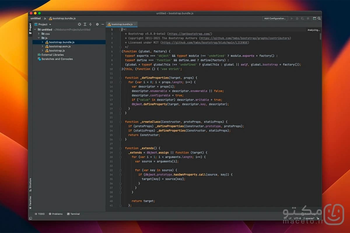This screenshot has width=350, height=233.
Task: Open the Project view dropdown
Action: (43, 24)
